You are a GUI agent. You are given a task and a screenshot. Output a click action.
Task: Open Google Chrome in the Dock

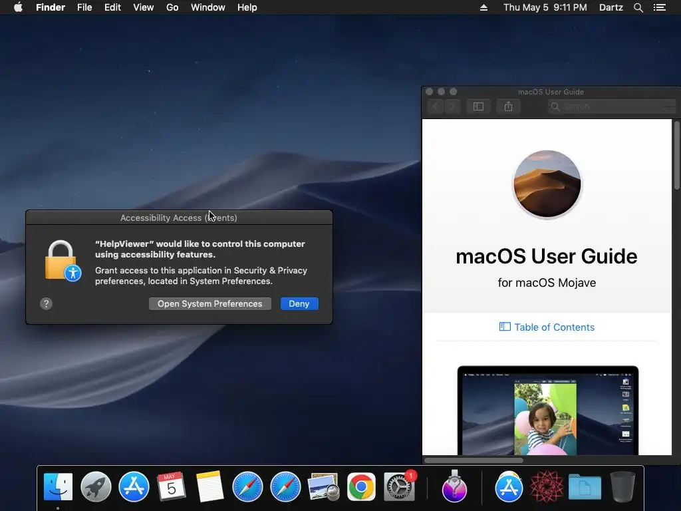[361, 486]
